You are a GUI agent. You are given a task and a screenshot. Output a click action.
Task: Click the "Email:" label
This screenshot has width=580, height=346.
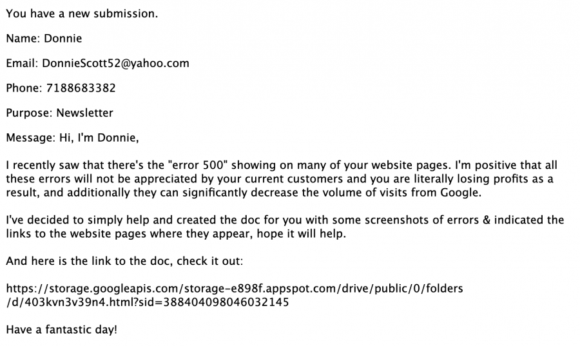pos(22,63)
